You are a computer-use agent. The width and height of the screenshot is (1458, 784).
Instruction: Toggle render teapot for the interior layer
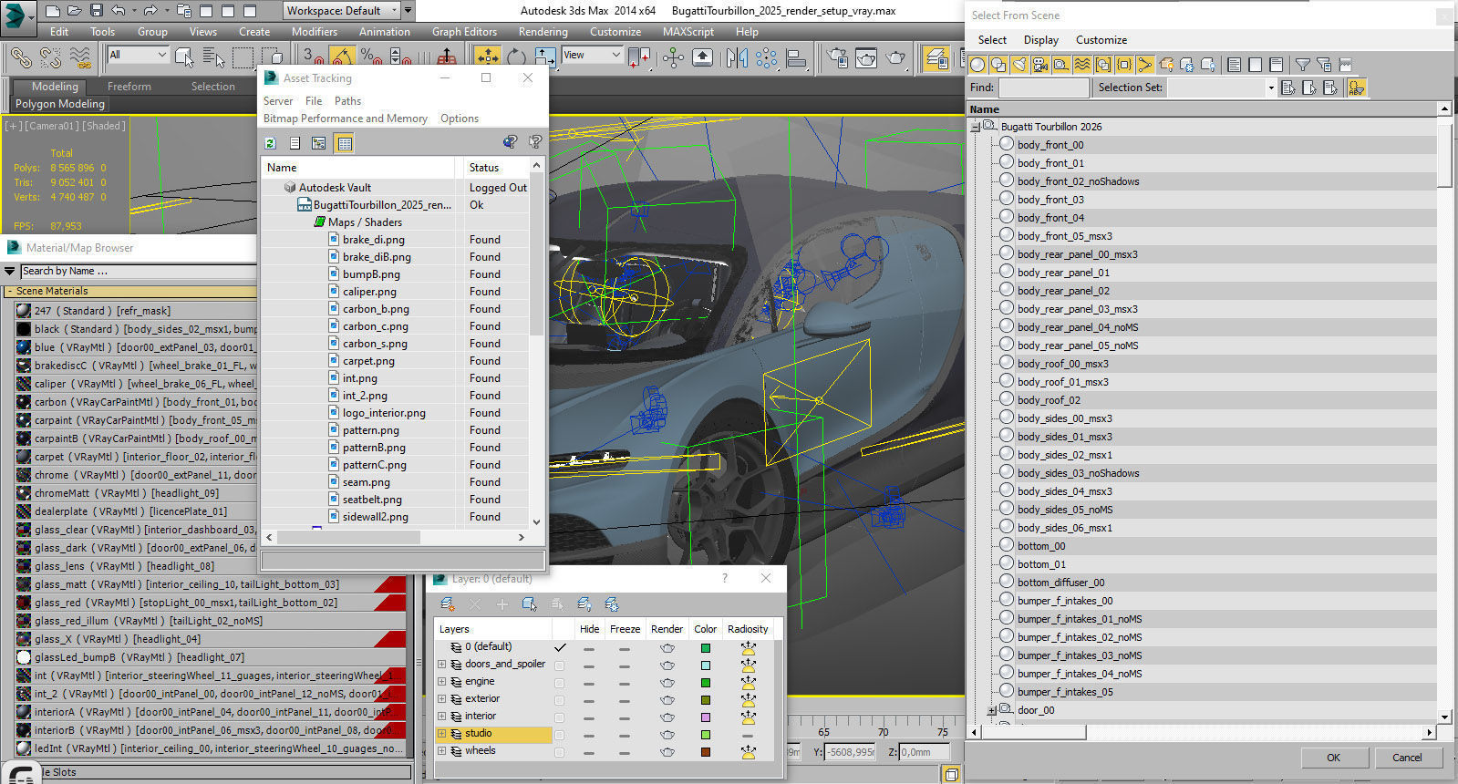coord(667,717)
